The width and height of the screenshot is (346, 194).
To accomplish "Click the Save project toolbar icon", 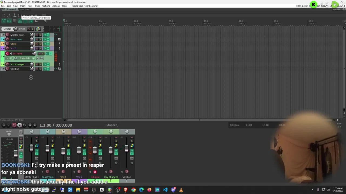I will [15, 15].
